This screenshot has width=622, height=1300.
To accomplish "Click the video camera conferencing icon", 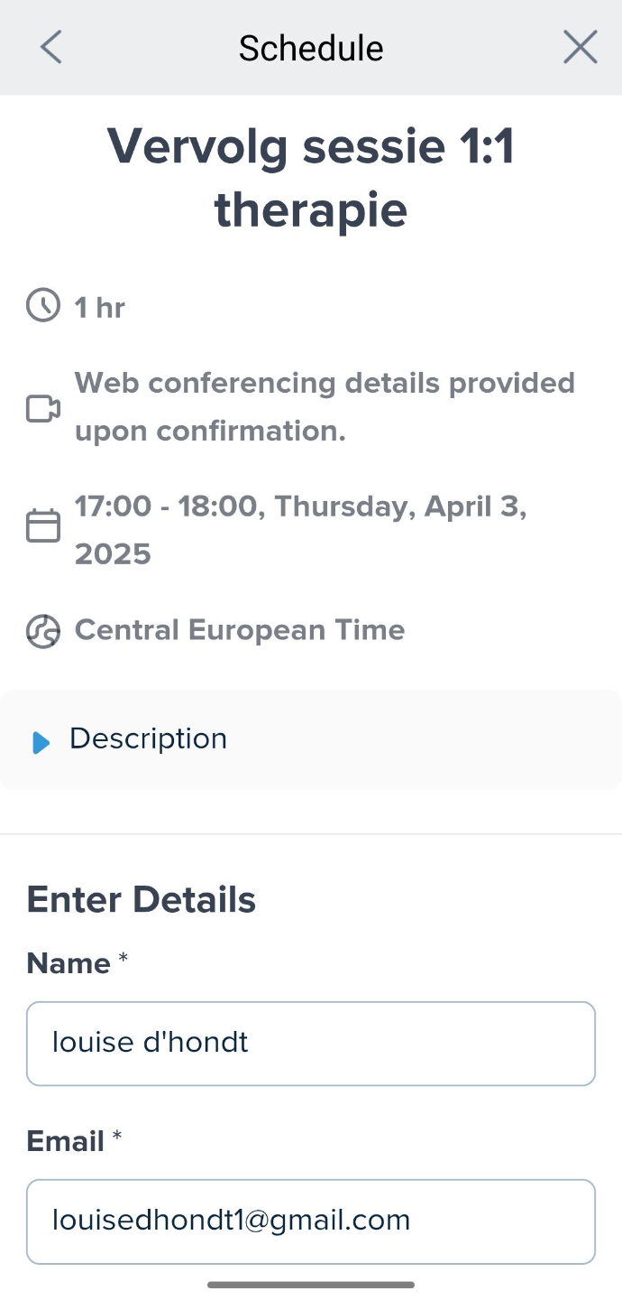I will (43, 409).
